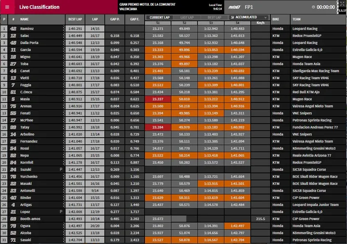Click the status marker next to Ramirez's name
347x244 pixels.
tap(64, 28)
